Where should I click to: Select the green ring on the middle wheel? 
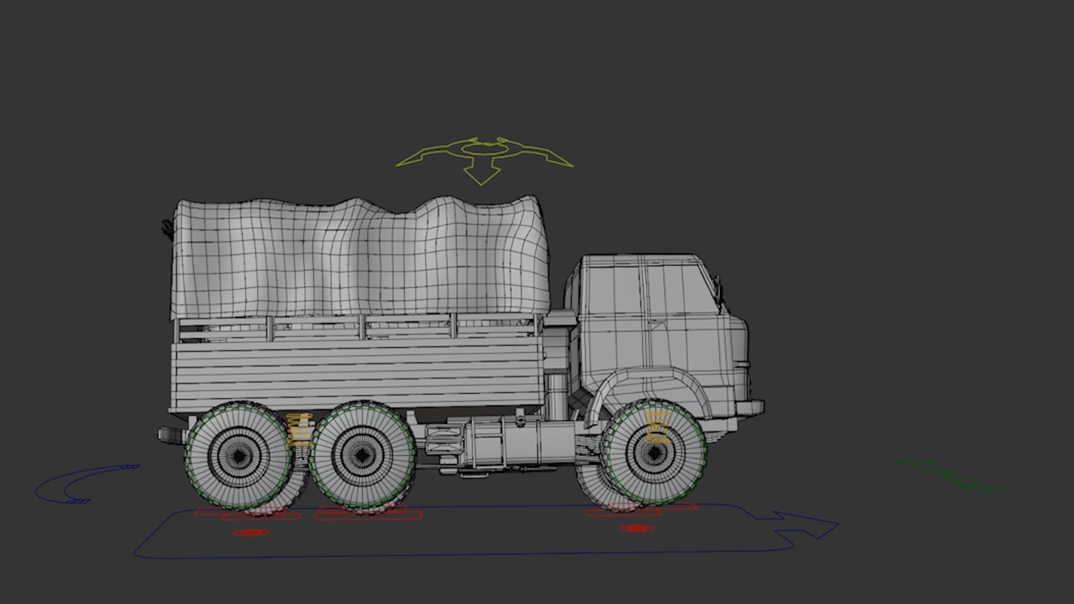363,457
